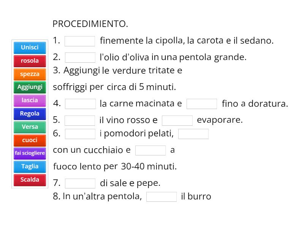This screenshot has height=228, width=304.
Task: Select the blank before 'evaporare'
Action: click(177, 120)
